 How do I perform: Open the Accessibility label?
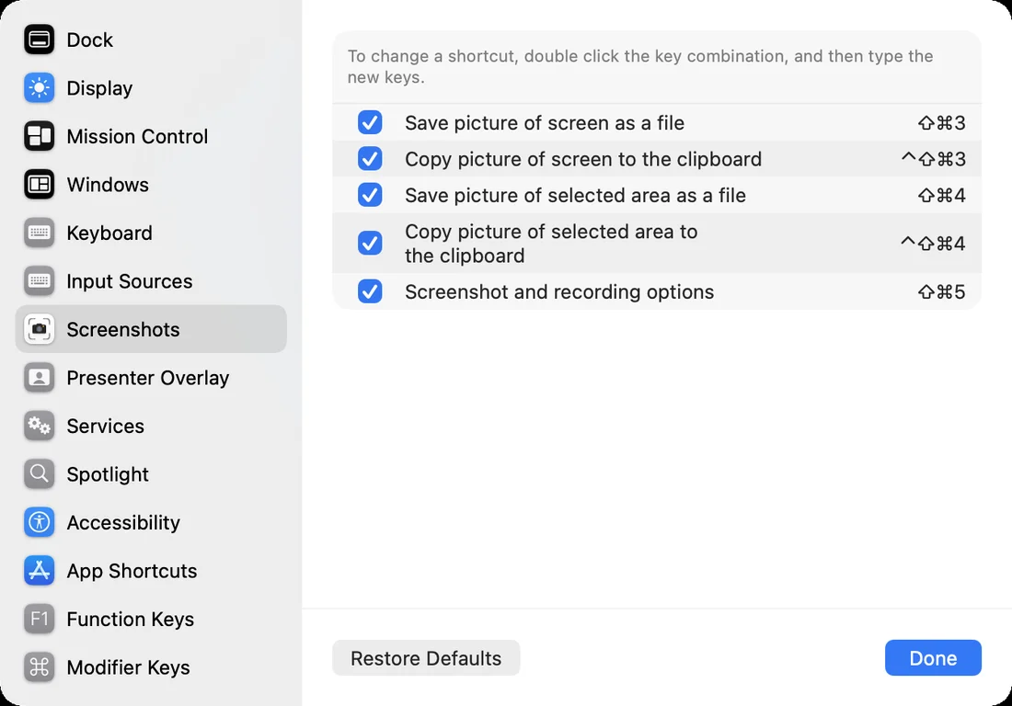pyautogui.click(x=123, y=523)
